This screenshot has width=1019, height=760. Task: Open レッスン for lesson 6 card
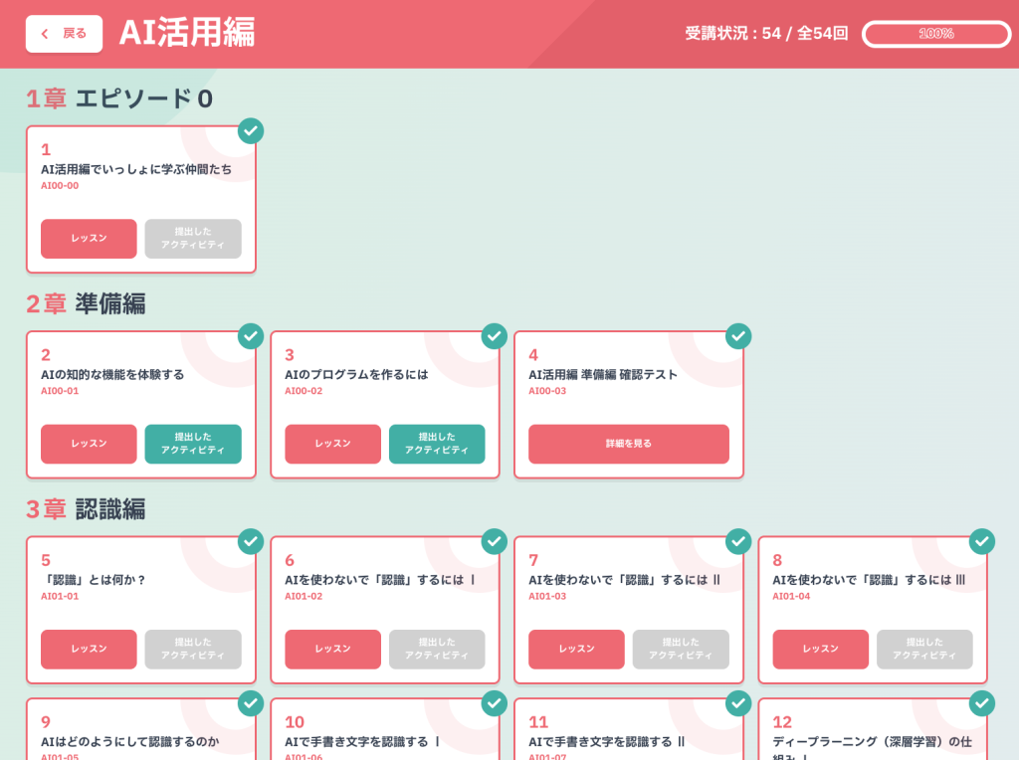click(332, 649)
